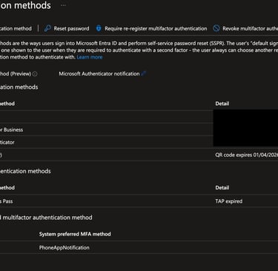
Task: Click the key icon beside Reset password
Action: click(x=47, y=28)
